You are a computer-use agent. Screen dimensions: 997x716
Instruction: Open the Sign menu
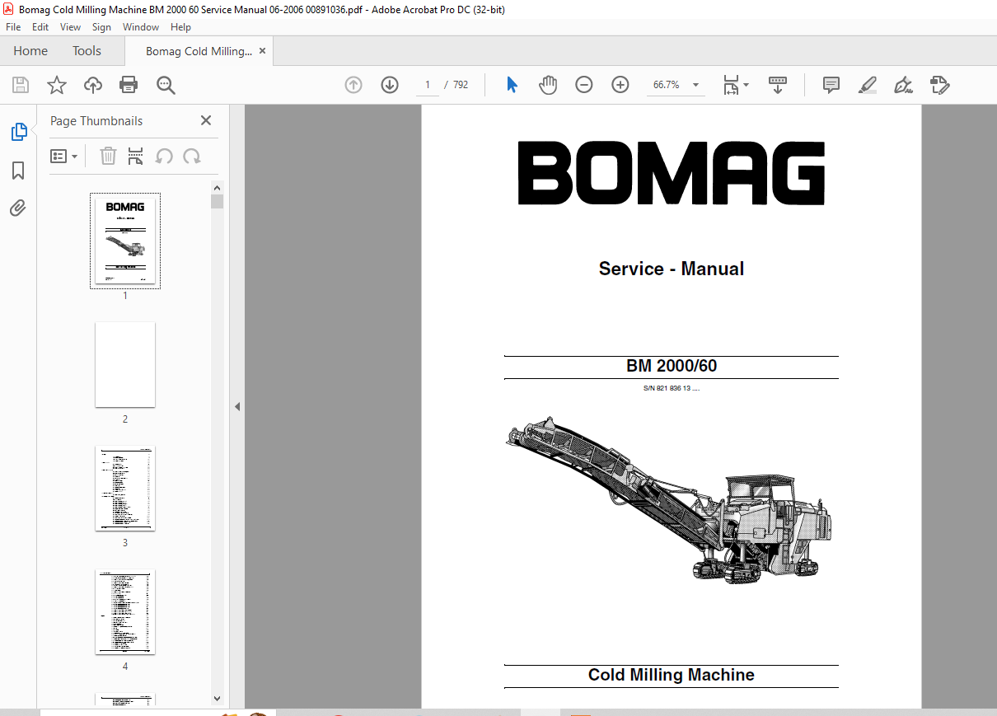pos(101,27)
